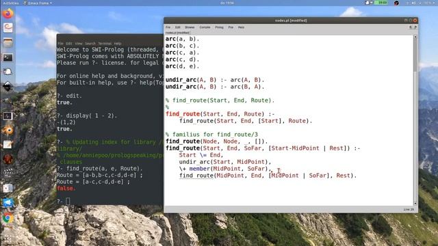This screenshot has height=246, width=438.
Task: Open Help menu in nodes.pl editor
Action: click(x=241, y=27)
